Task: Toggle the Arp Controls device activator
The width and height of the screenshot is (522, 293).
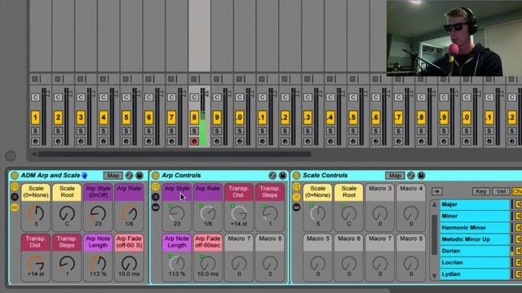Action: pyautogui.click(x=156, y=176)
